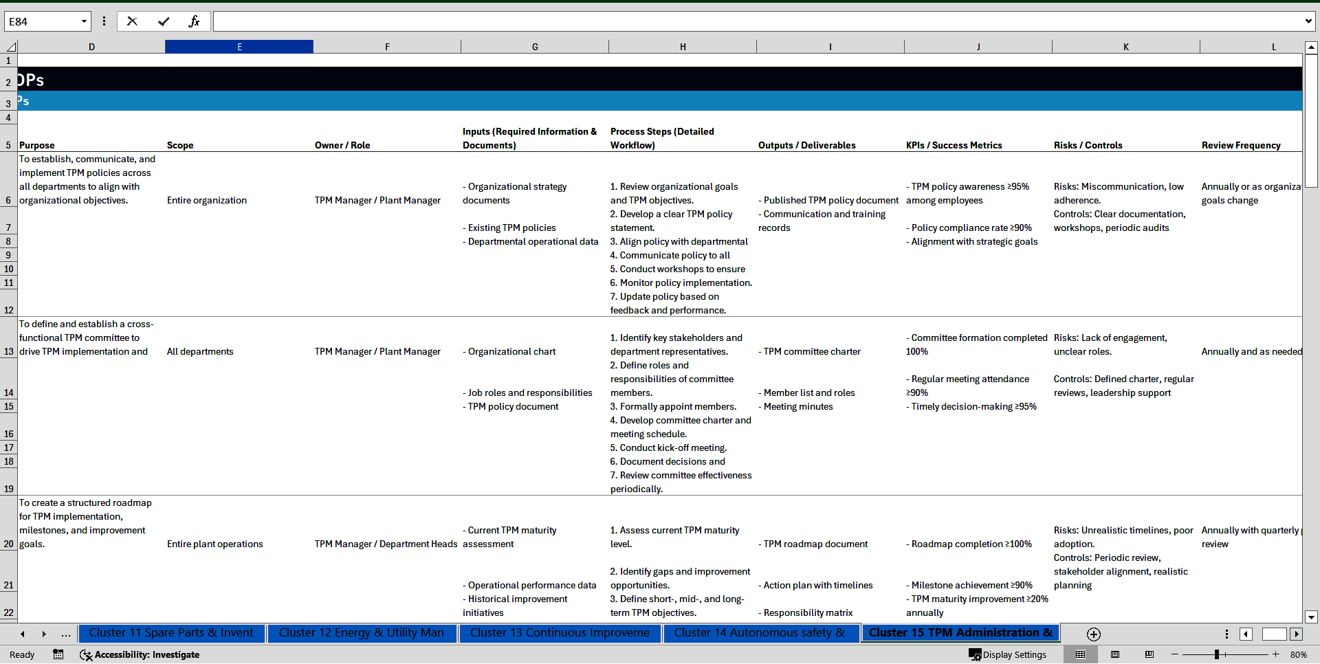Click the Zoom Out minus icon
The height and width of the screenshot is (664, 1320).
coord(1175,654)
